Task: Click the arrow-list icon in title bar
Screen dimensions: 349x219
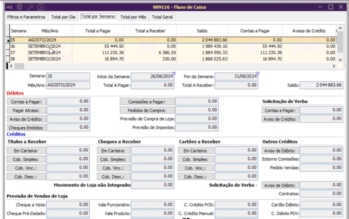Action: pyautogui.click(x=9, y=7)
